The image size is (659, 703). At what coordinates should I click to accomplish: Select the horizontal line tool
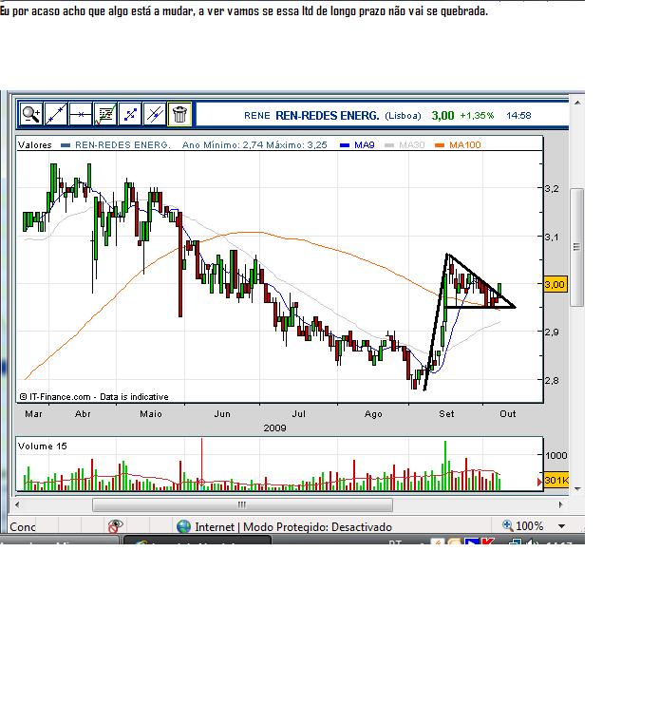click(81, 114)
